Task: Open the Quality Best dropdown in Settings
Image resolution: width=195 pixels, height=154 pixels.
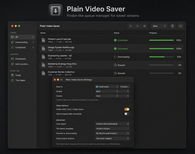Action: tap(112, 91)
